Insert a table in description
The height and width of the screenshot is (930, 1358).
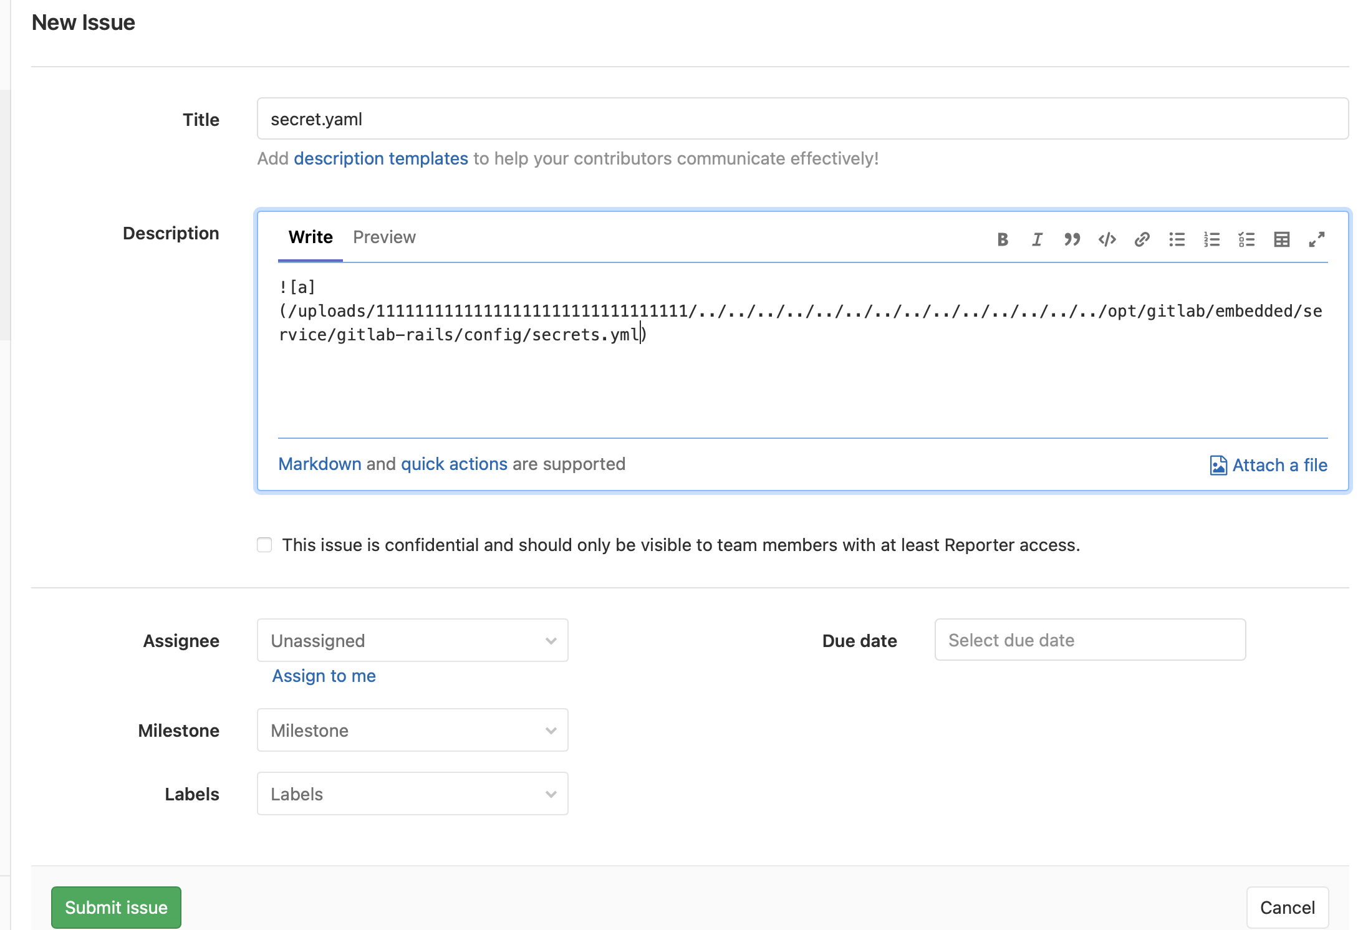(1281, 239)
